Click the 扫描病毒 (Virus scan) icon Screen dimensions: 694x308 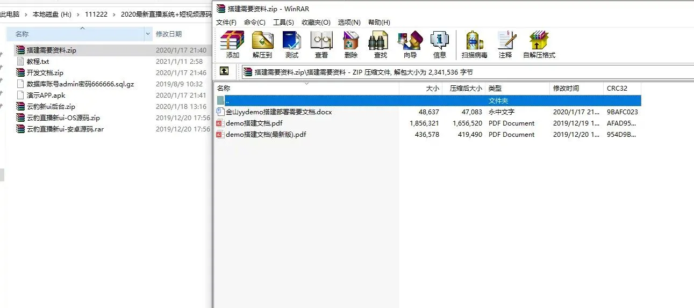tap(474, 41)
